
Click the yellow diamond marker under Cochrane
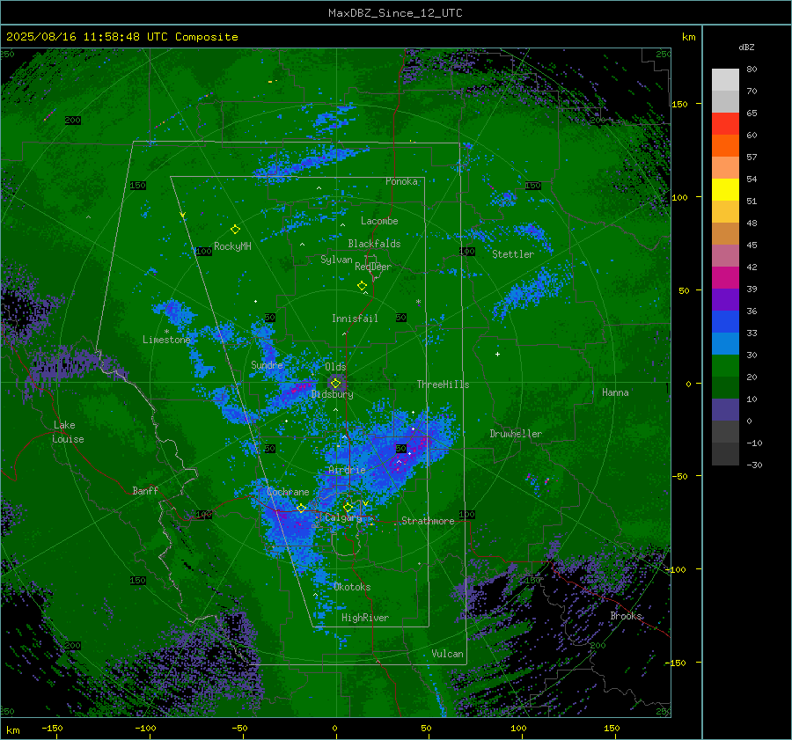[301, 509]
